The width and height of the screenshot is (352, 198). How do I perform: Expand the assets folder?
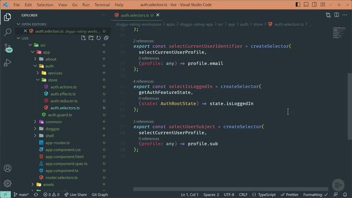click(x=33, y=185)
